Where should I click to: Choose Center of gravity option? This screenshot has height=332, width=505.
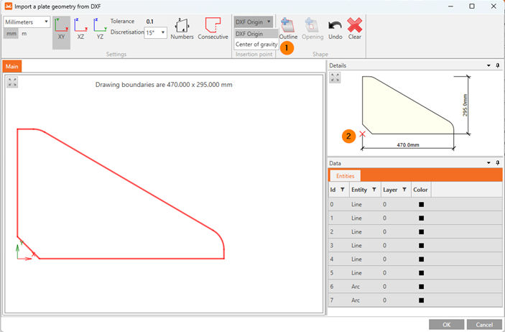[x=256, y=45]
